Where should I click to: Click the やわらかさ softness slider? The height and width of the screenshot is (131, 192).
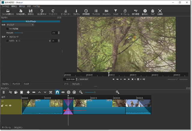(x=22, y=33)
